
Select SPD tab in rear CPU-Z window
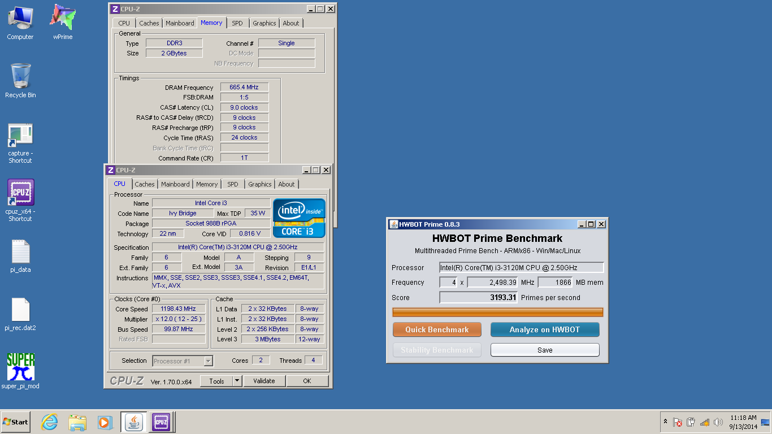(x=237, y=23)
